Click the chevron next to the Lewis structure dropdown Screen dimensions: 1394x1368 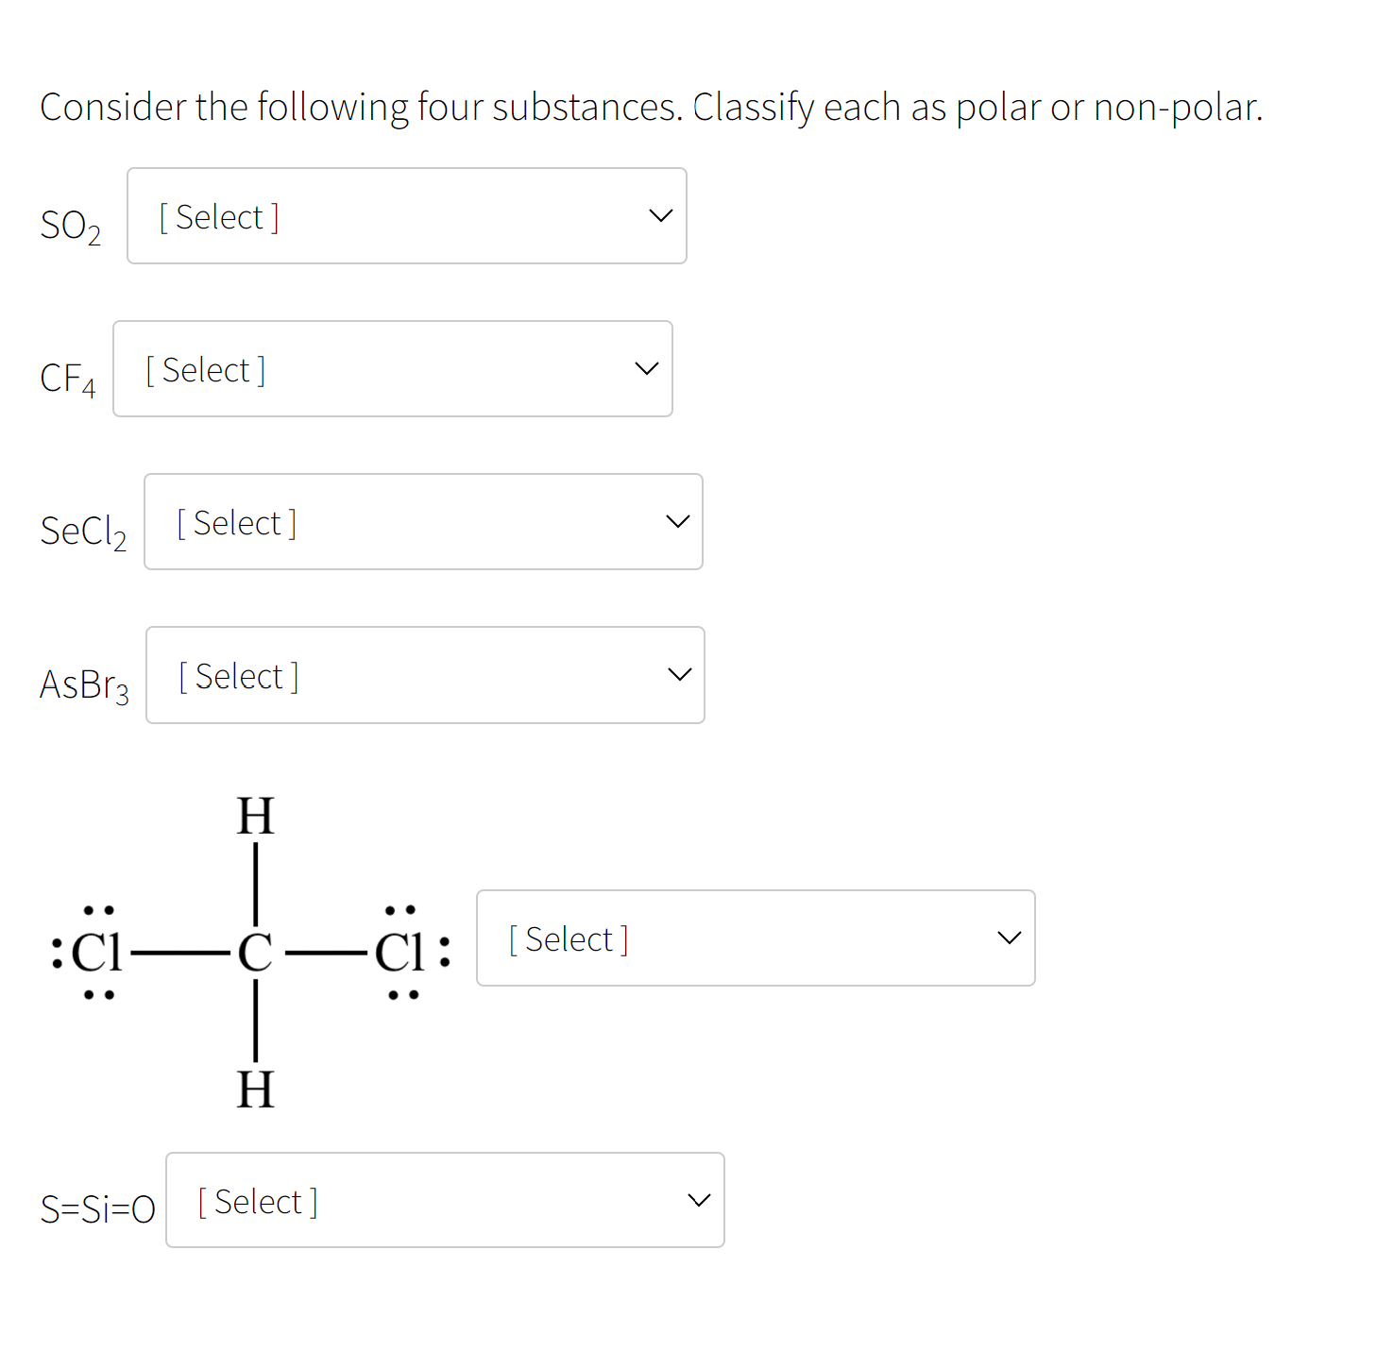1009,937
